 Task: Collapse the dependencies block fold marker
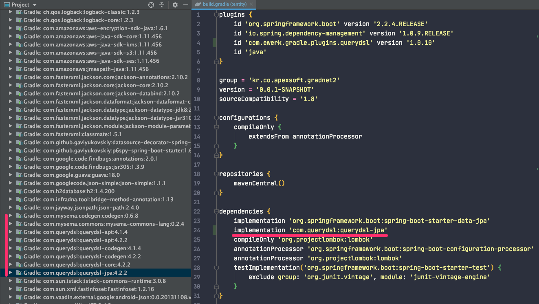(216, 211)
